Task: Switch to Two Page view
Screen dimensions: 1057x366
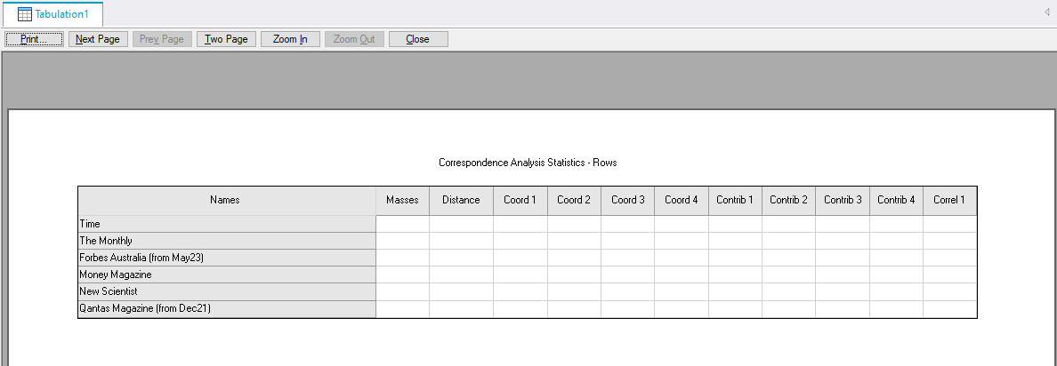Action: point(226,39)
